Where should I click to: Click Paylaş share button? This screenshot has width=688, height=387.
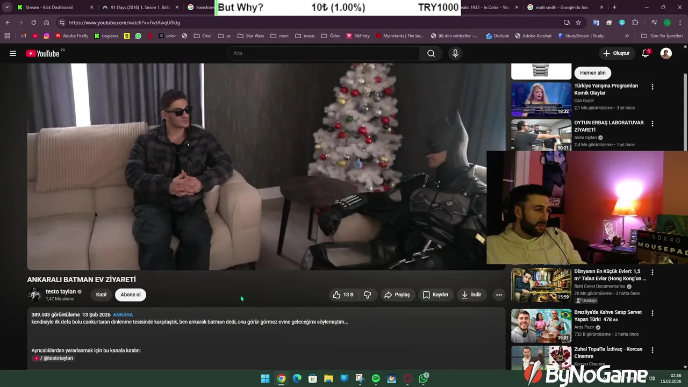pyautogui.click(x=397, y=295)
